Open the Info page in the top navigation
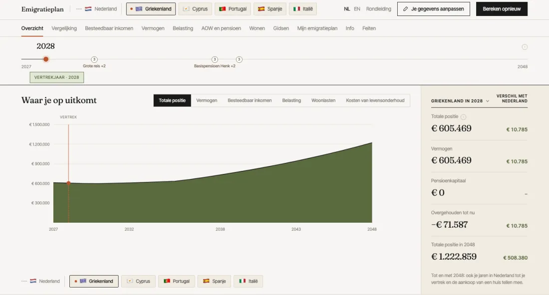Viewport: 549px width, 295px height. pos(350,28)
